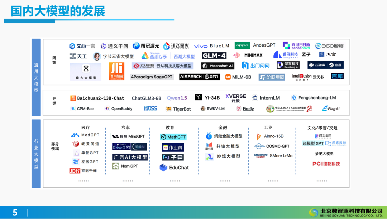Select the FlagAI logo
The width and height of the screenshot is (387, 219).
[330, 108]
